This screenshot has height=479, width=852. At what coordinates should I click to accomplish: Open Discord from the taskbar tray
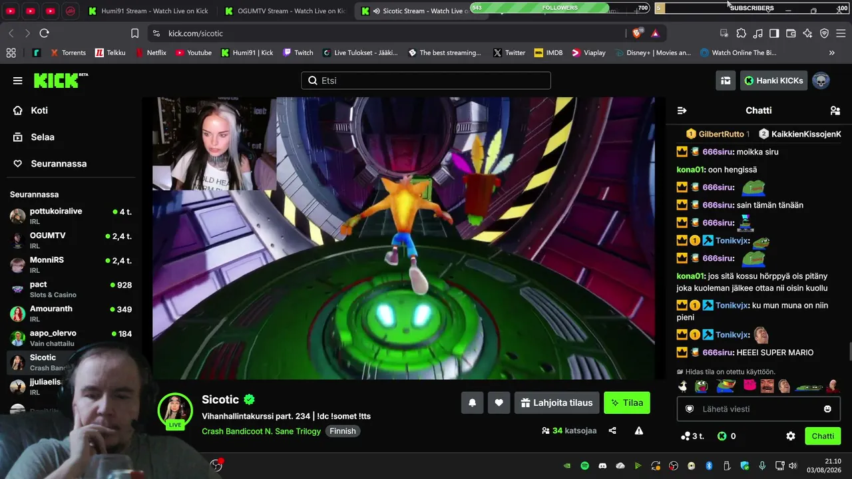click(602, 466)
